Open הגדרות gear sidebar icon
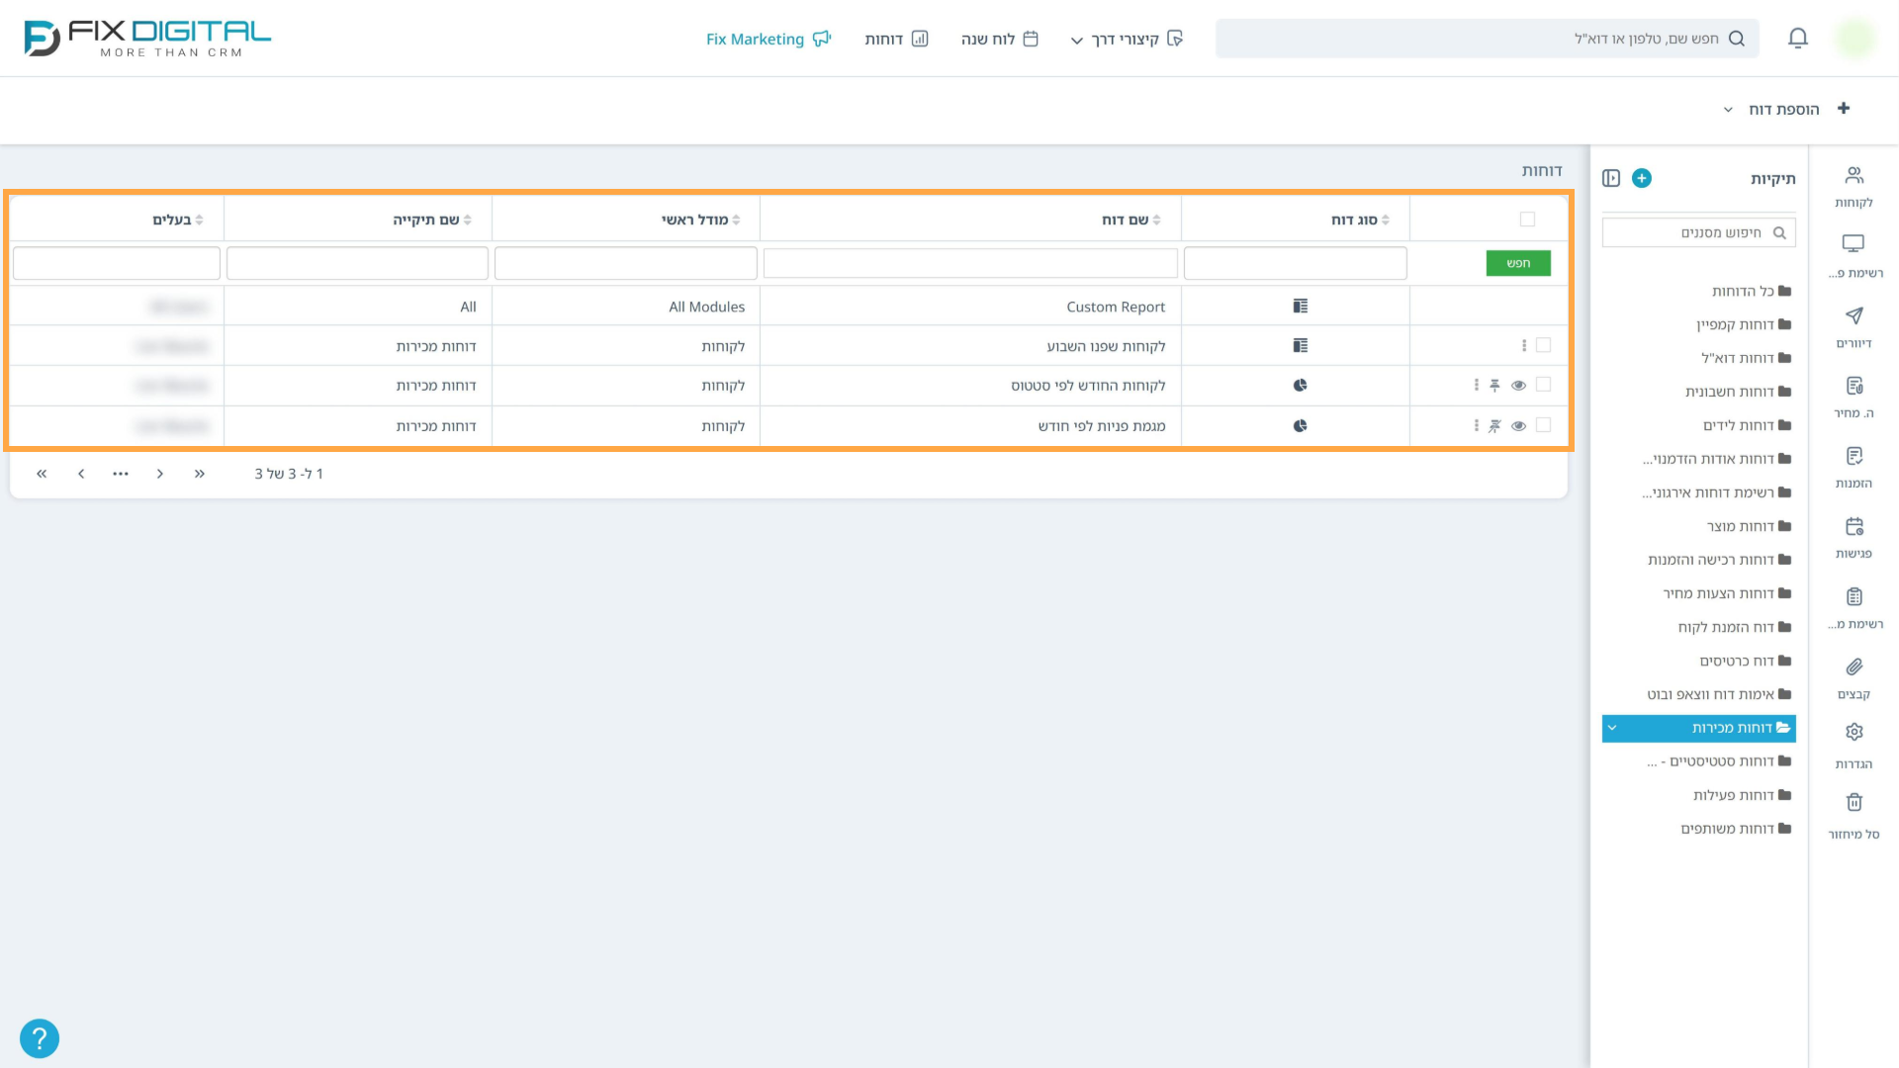1899x1068 pixels. 1854,748
